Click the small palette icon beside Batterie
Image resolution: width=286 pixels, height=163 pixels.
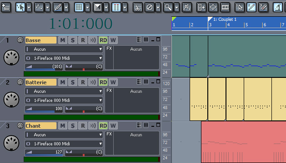click(20, 82)
